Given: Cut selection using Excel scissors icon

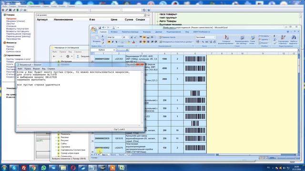Looking at the screenshot, I should (x=103, y=36).
